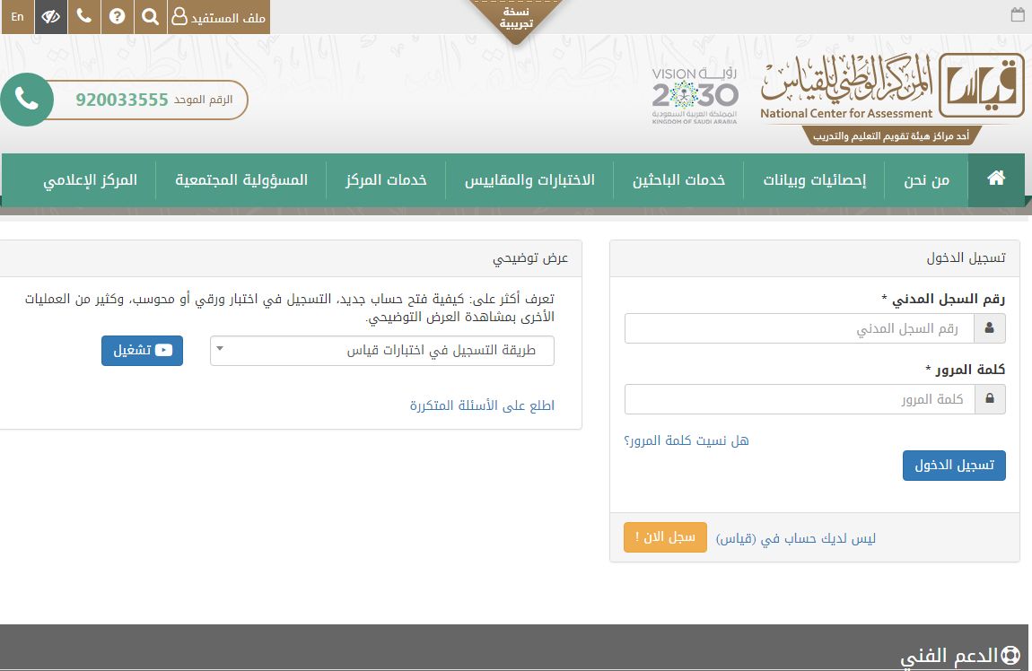Open المركز الإعلامي menu

point(90,179)
